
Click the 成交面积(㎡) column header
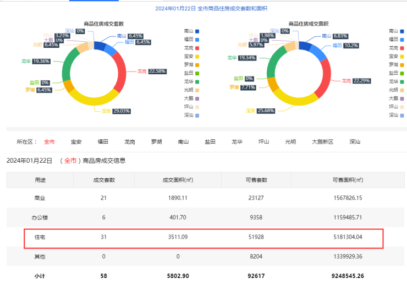177,180
